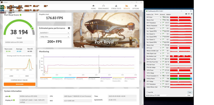The width and height of the screenshot is (214, 105).
Task: Open the 1440p Ultra resolution dropdown
Action: pos(55,37)
